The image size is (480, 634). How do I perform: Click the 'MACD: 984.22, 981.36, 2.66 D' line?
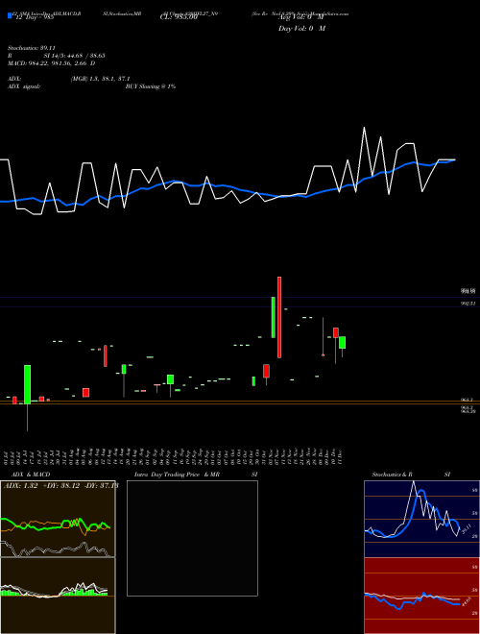[51, 63]
